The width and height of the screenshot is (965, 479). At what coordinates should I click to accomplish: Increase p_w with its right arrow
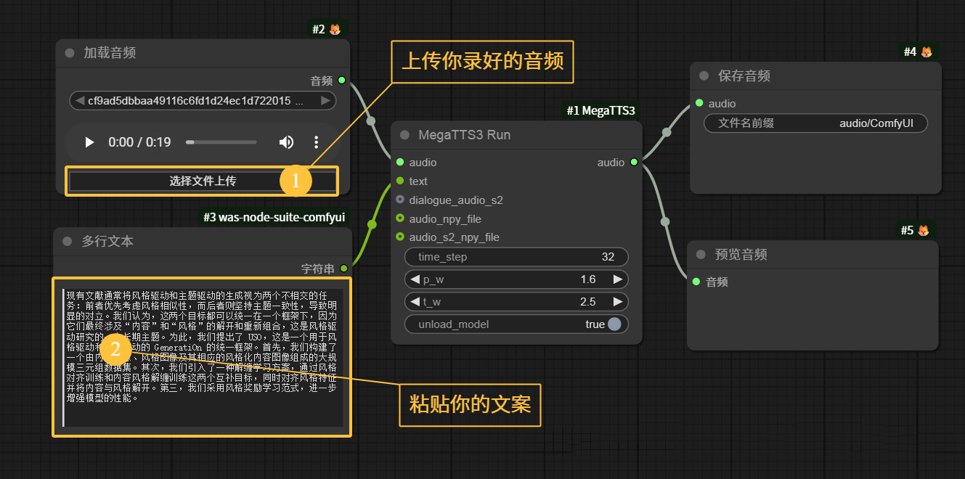617,279
